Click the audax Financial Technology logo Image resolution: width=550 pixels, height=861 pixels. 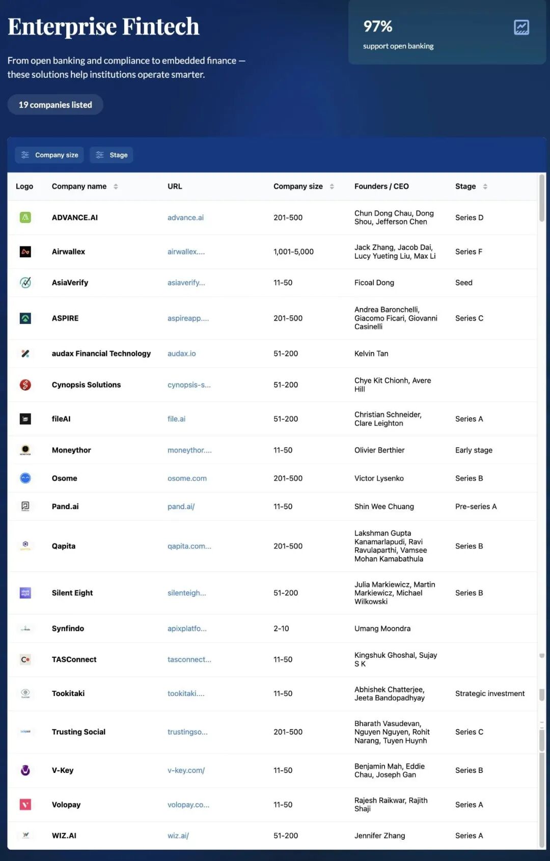click(x=25, y=353)
